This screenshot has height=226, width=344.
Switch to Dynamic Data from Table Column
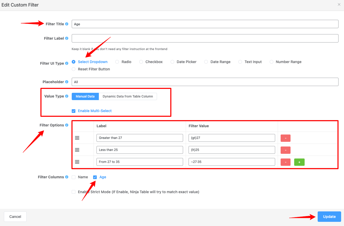point(128,96)
